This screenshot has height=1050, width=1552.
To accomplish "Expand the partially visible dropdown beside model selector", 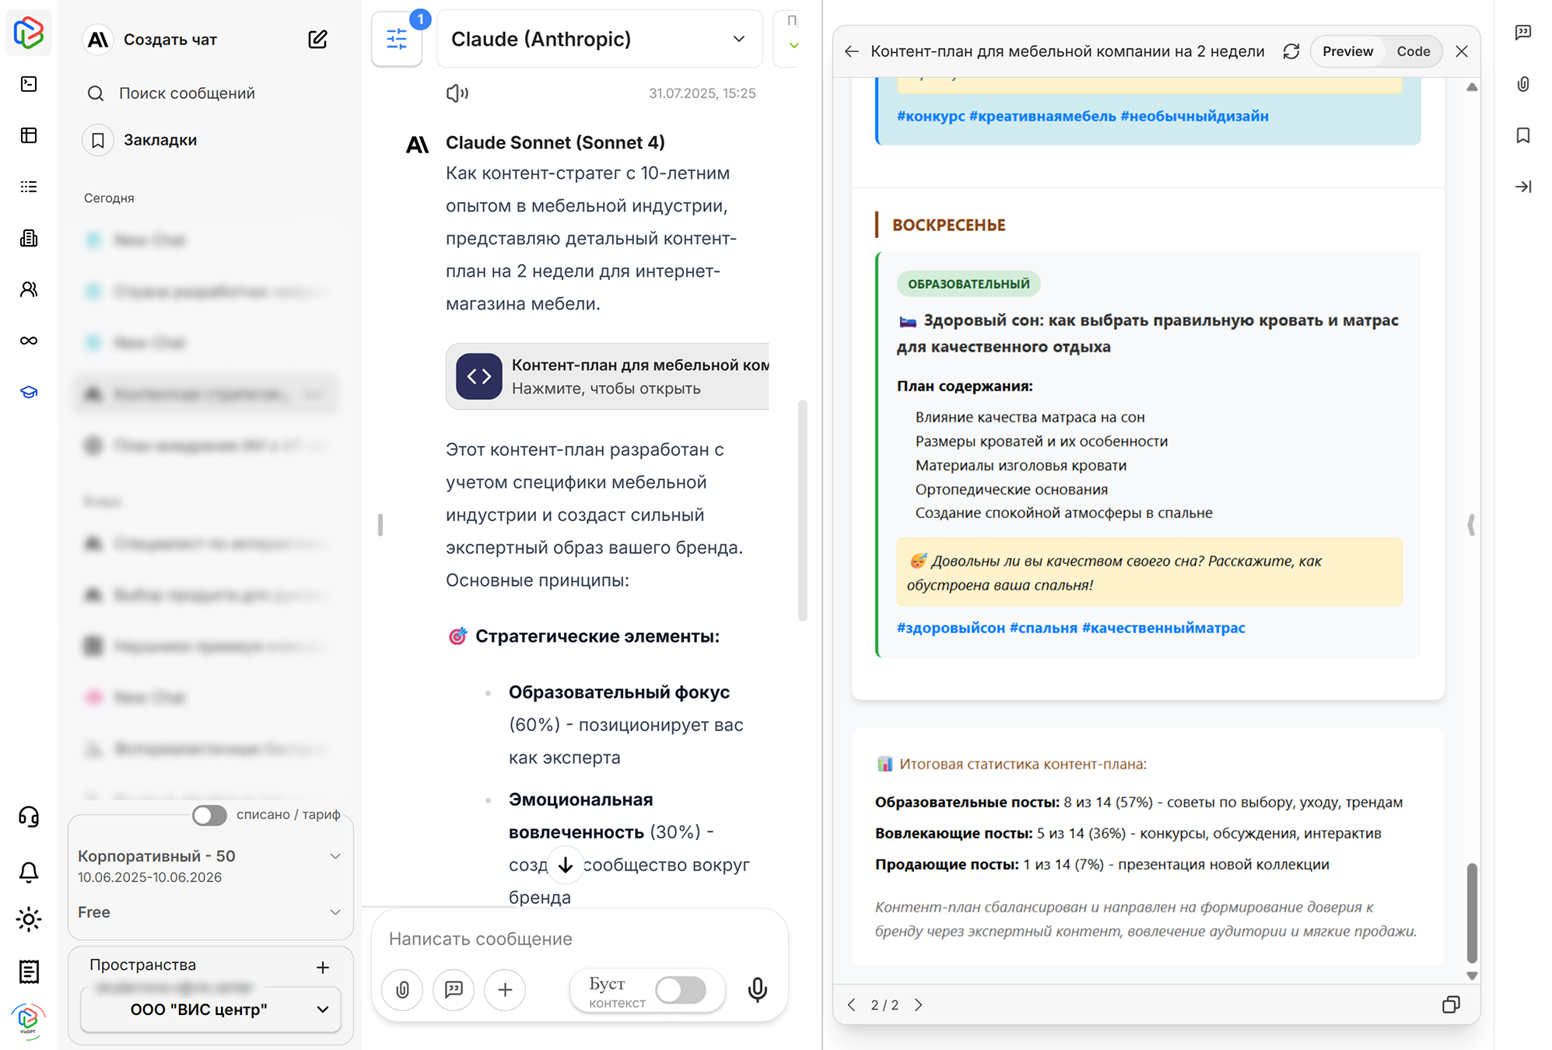I will click(x=793, y=45).
